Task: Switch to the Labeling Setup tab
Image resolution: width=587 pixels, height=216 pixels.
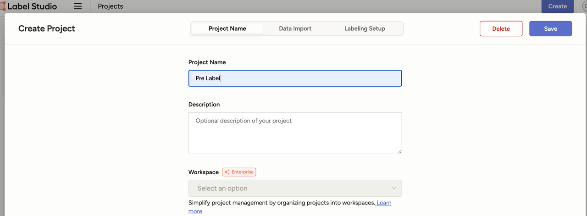Action: 365,28
